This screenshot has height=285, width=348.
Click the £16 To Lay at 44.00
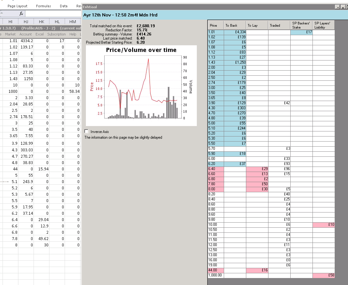257,270
